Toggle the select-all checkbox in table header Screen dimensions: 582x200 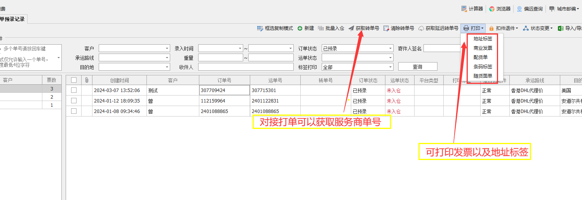pos(74,80)
